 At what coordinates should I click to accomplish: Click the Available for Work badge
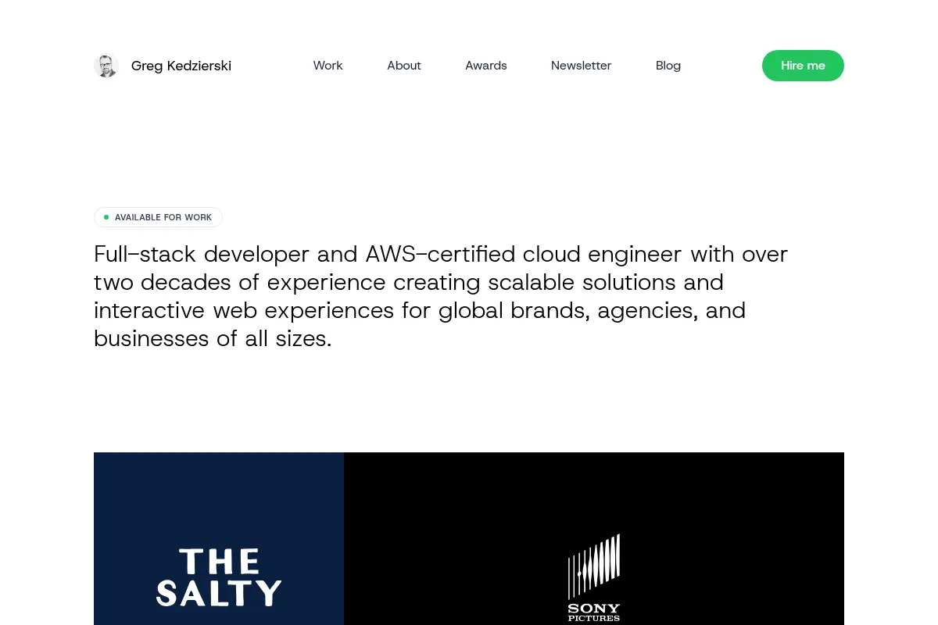(158, 217)
